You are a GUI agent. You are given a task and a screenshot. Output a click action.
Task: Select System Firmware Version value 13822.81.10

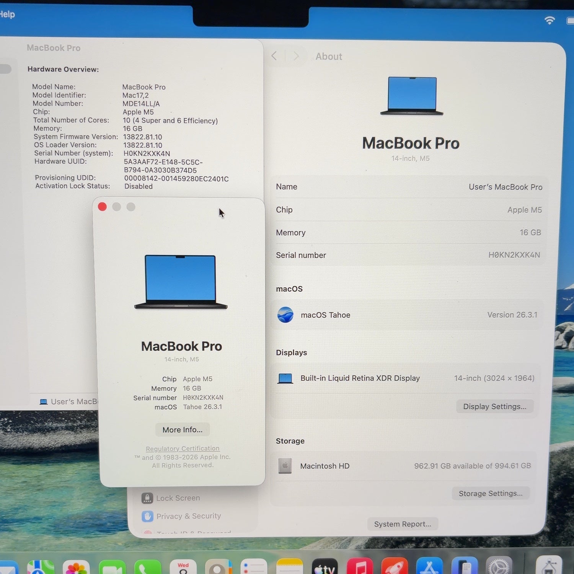tap(142, 137)
